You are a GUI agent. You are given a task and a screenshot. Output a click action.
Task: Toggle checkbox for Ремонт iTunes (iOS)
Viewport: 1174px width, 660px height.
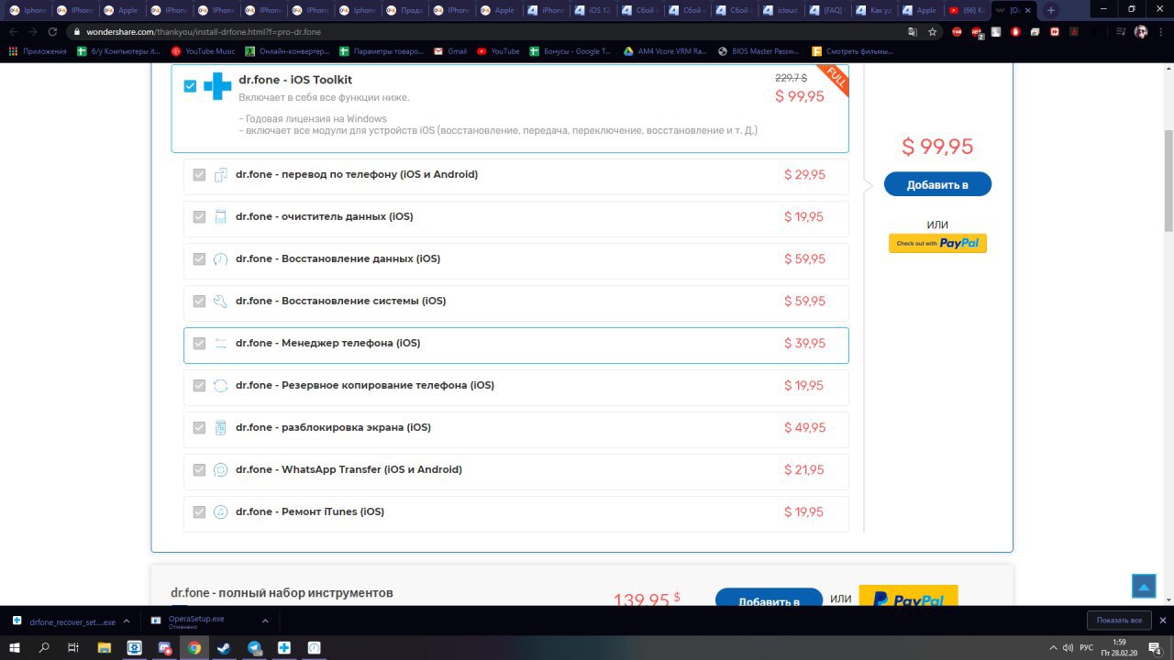point(199,512)
